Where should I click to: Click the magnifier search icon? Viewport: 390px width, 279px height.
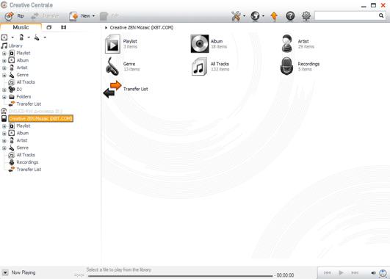click(x=381, y=15)
